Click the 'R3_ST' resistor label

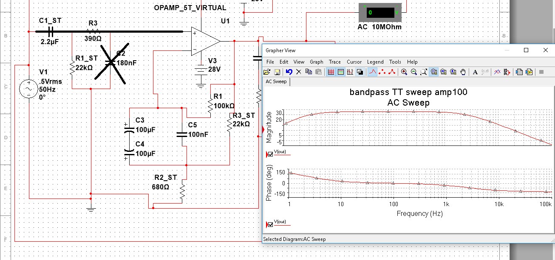[244, 115]
